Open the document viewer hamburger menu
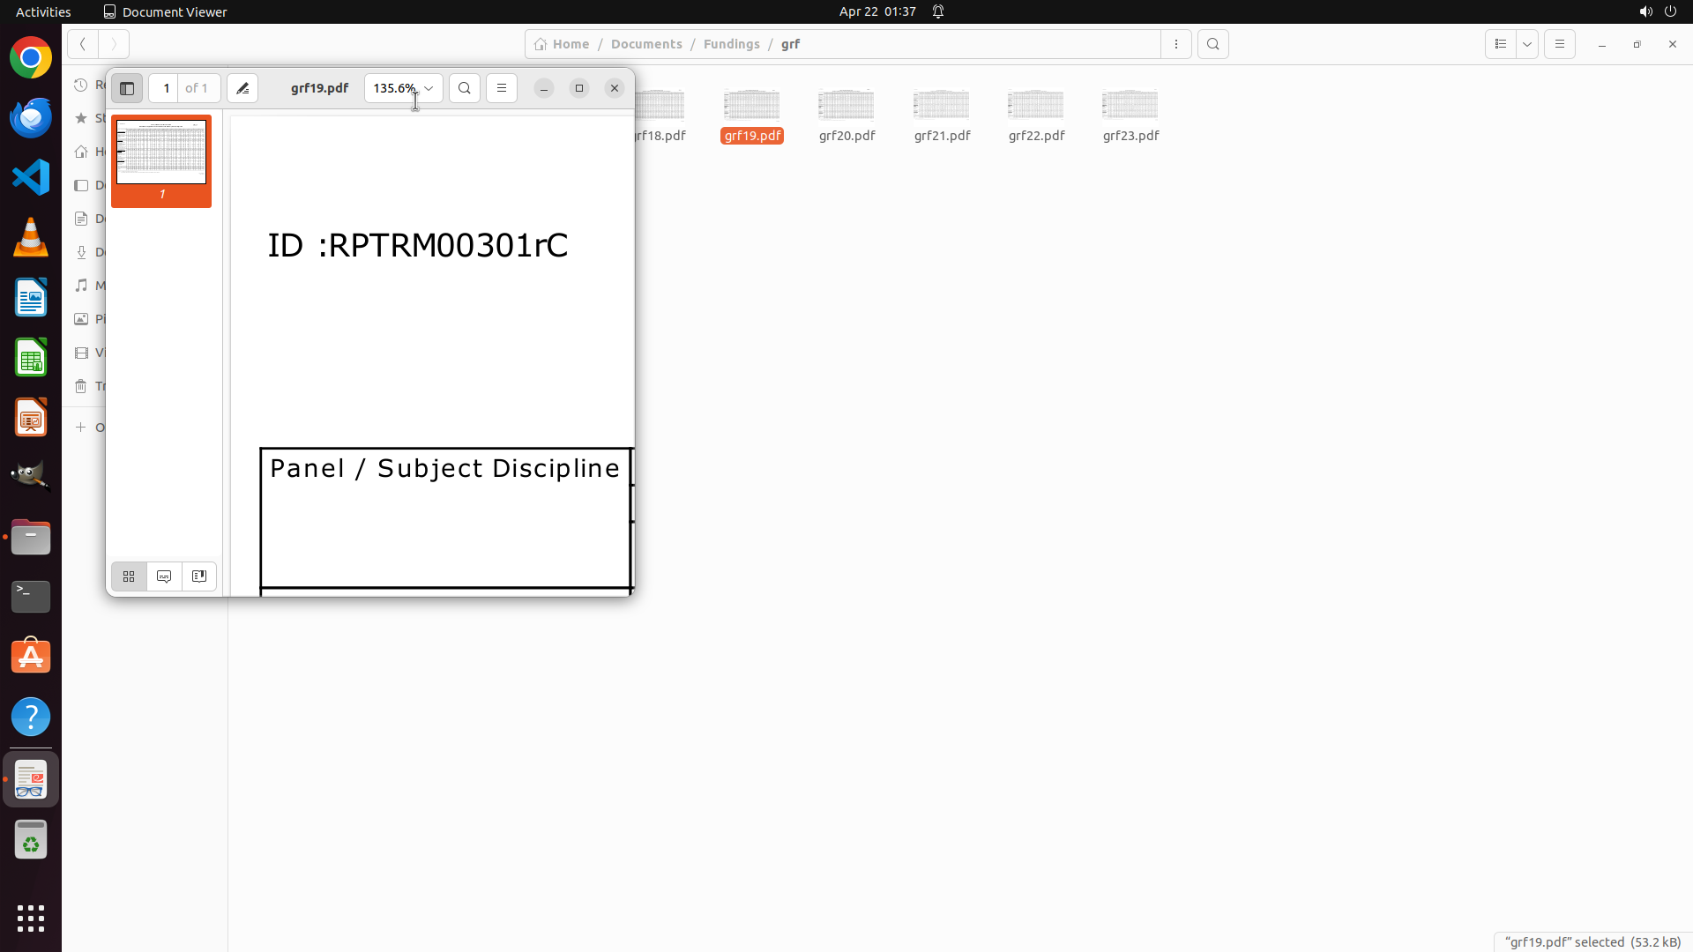This screenshot has width=1693, height=952. tap(502, 88)
